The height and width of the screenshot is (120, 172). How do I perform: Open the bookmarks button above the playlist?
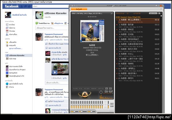tap(153, 13)
